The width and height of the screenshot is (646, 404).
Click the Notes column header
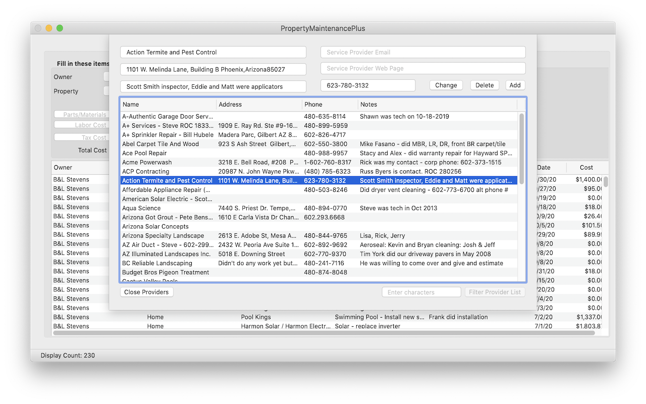click(437, 105)
